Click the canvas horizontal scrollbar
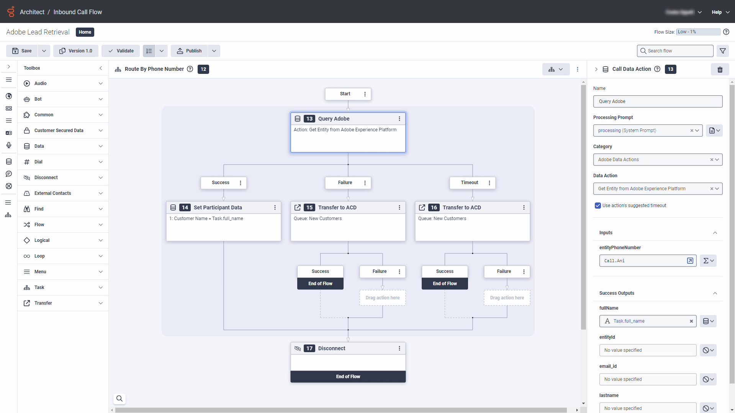The image size is (735, 413). click(x=341, y=410)
